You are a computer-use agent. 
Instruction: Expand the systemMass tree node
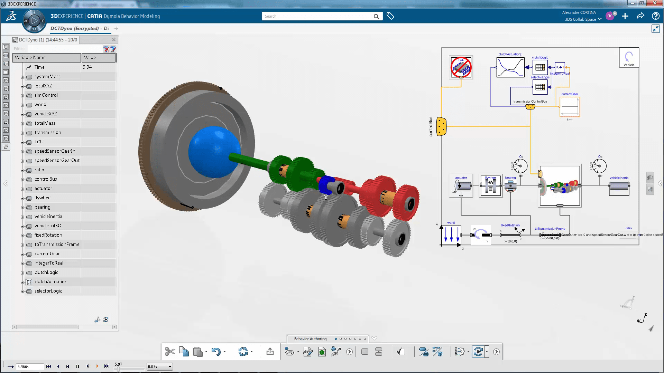[x=22, y=77]
